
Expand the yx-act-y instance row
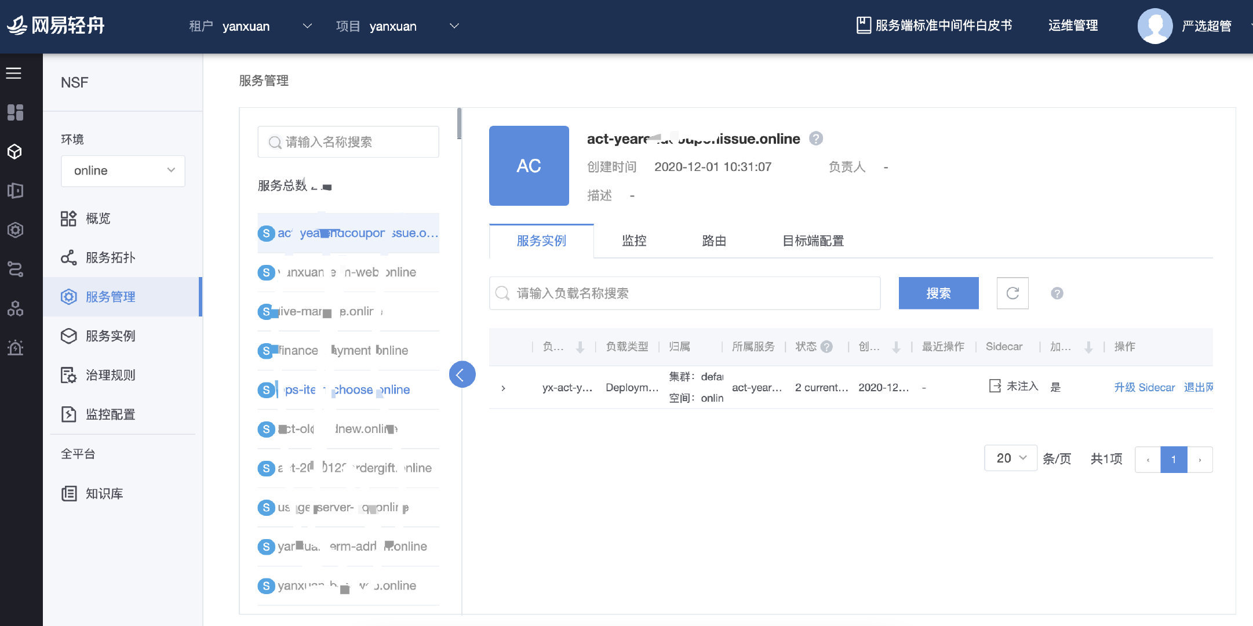click(x=503, y=388)
